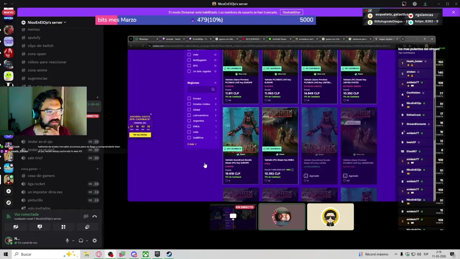460x259 pixels.
Task: Collapse the Regiones filter section
Action: point(215,83)
